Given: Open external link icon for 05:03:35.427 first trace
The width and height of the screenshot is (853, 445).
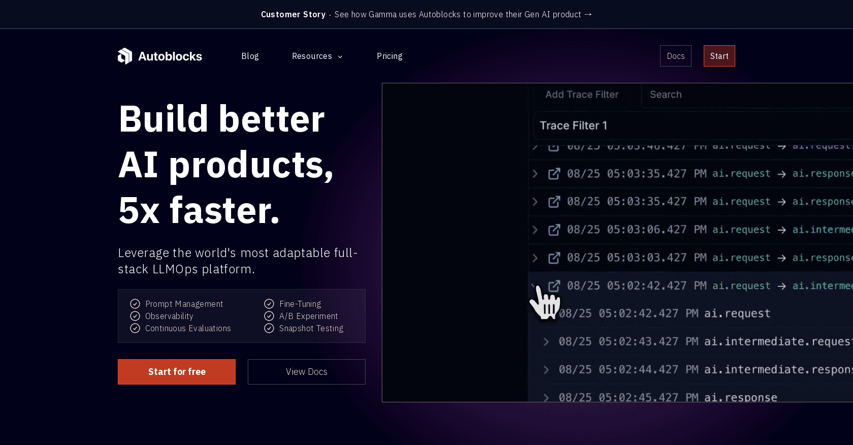Looking at the screenshot, I should click(x=554, y=174).
